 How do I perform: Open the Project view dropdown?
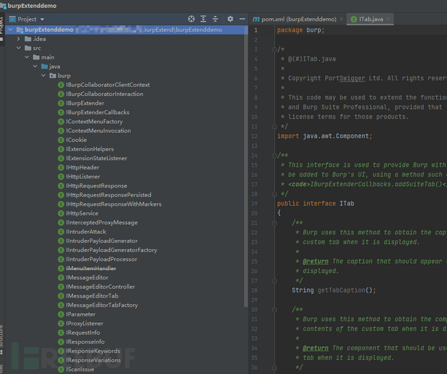(x=42, y=19)
